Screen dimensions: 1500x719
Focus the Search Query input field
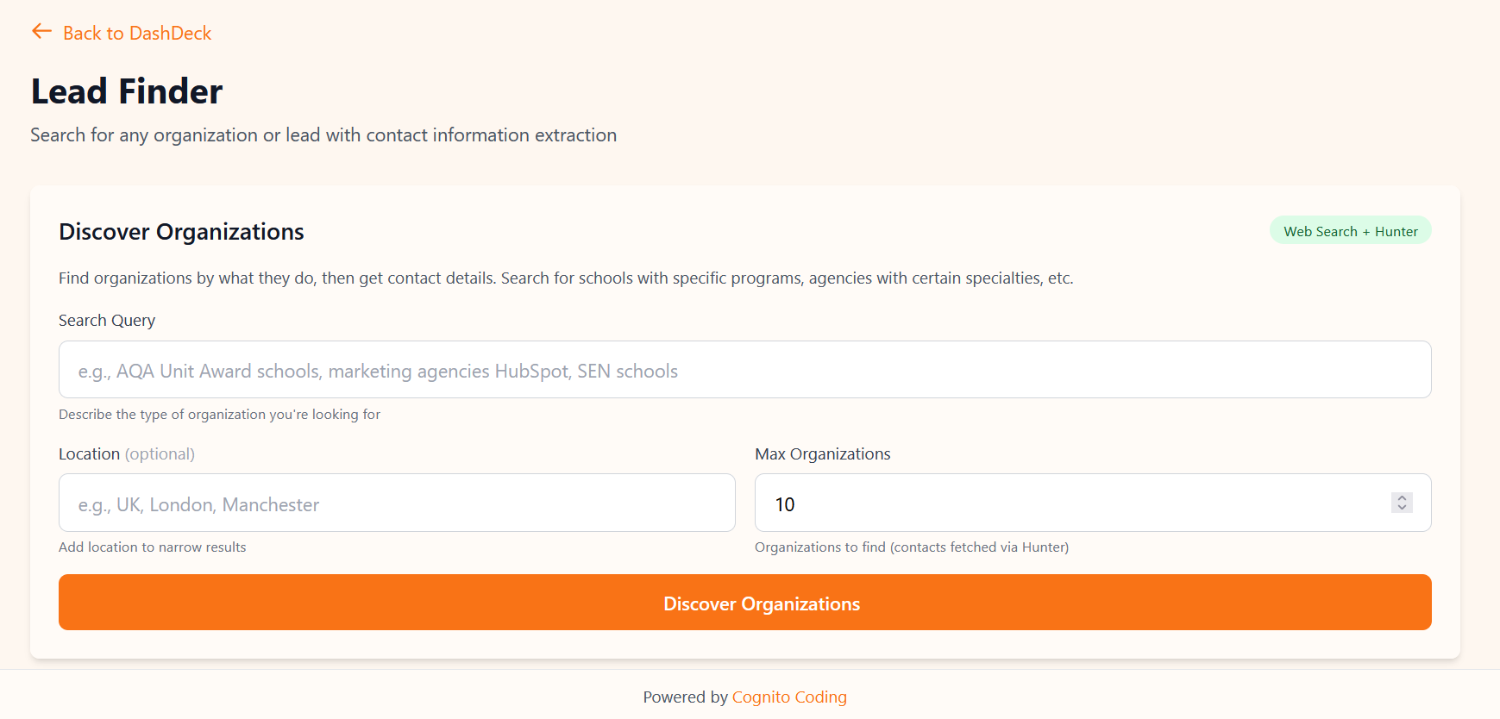pyautogui.click(x=744, y=370)
